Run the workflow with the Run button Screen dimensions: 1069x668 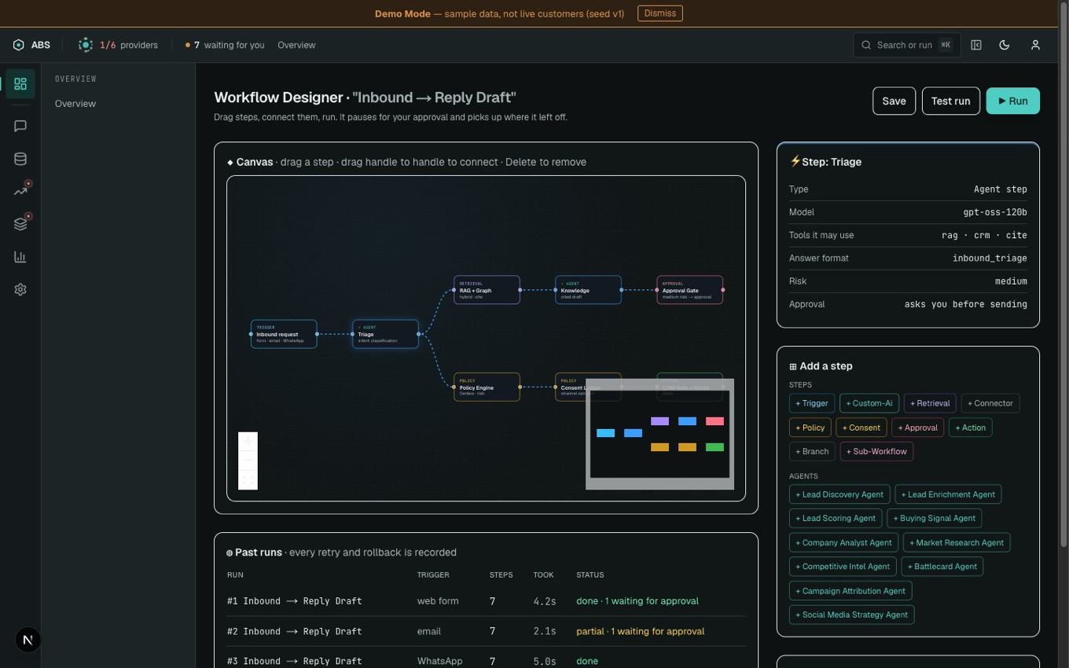coord(1012,101)
